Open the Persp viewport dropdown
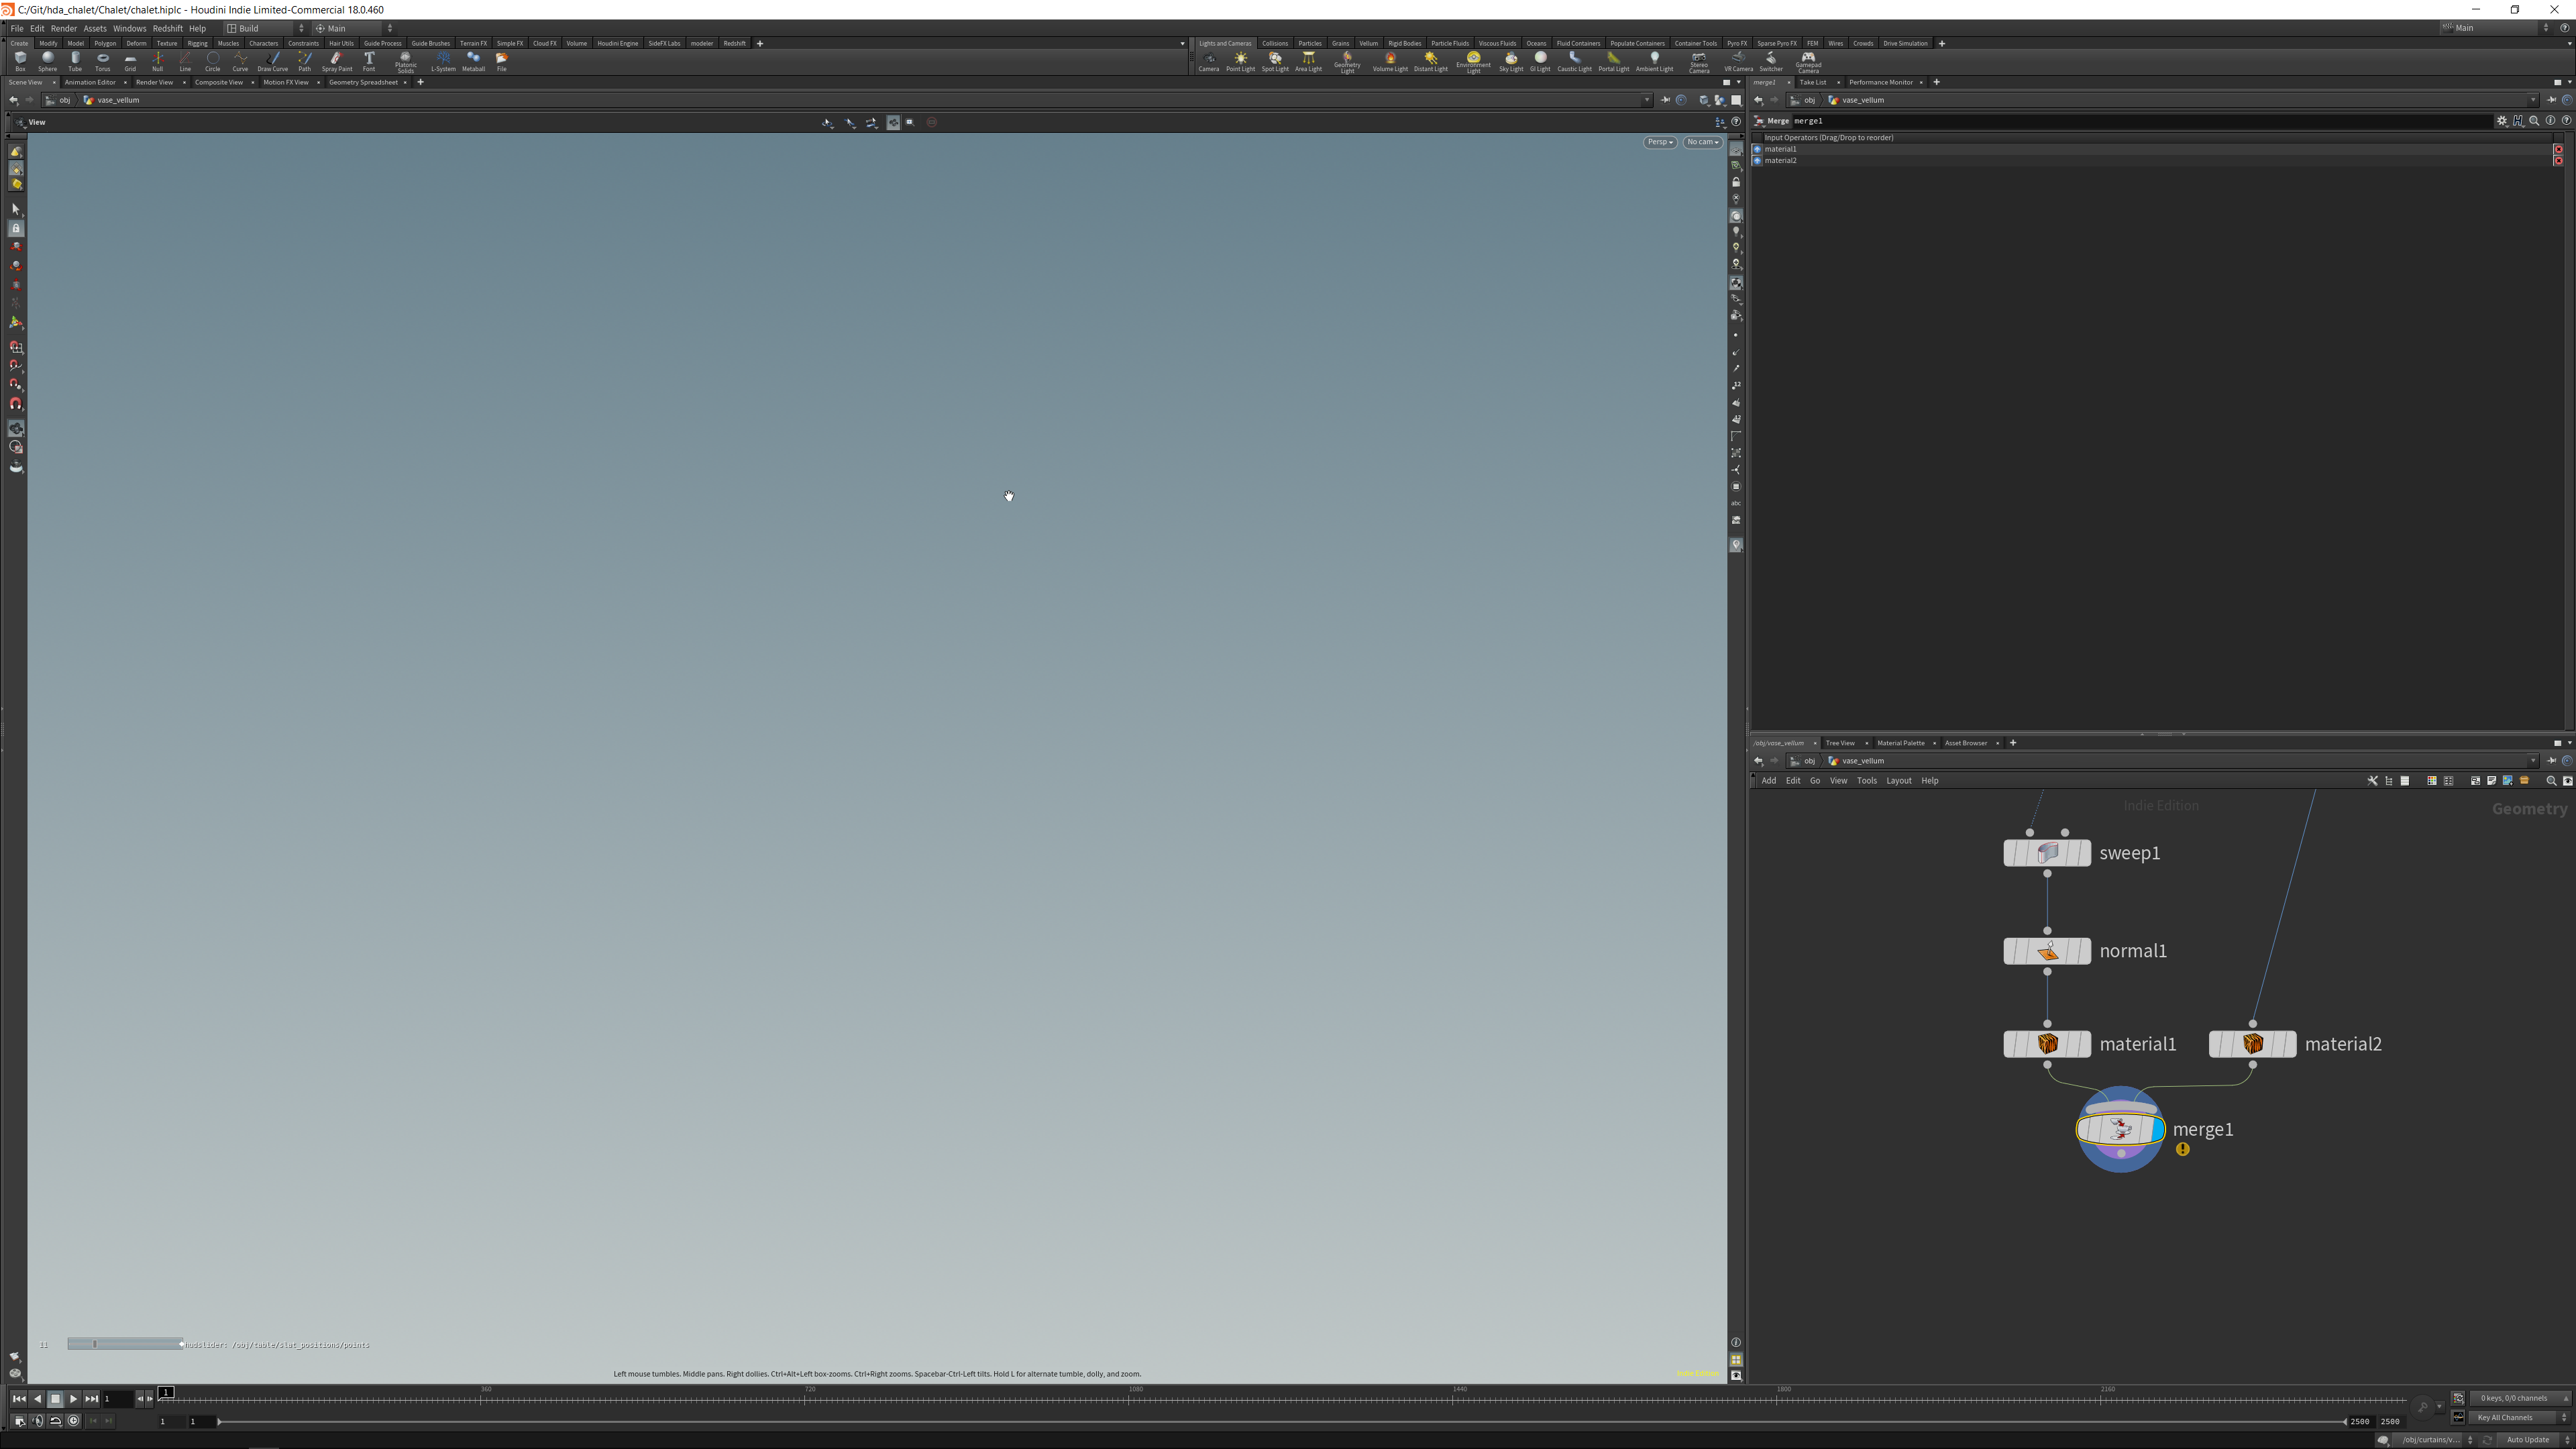Image resolution: width=2576 pixels, height=1449 pixels. click(1660, 142)
